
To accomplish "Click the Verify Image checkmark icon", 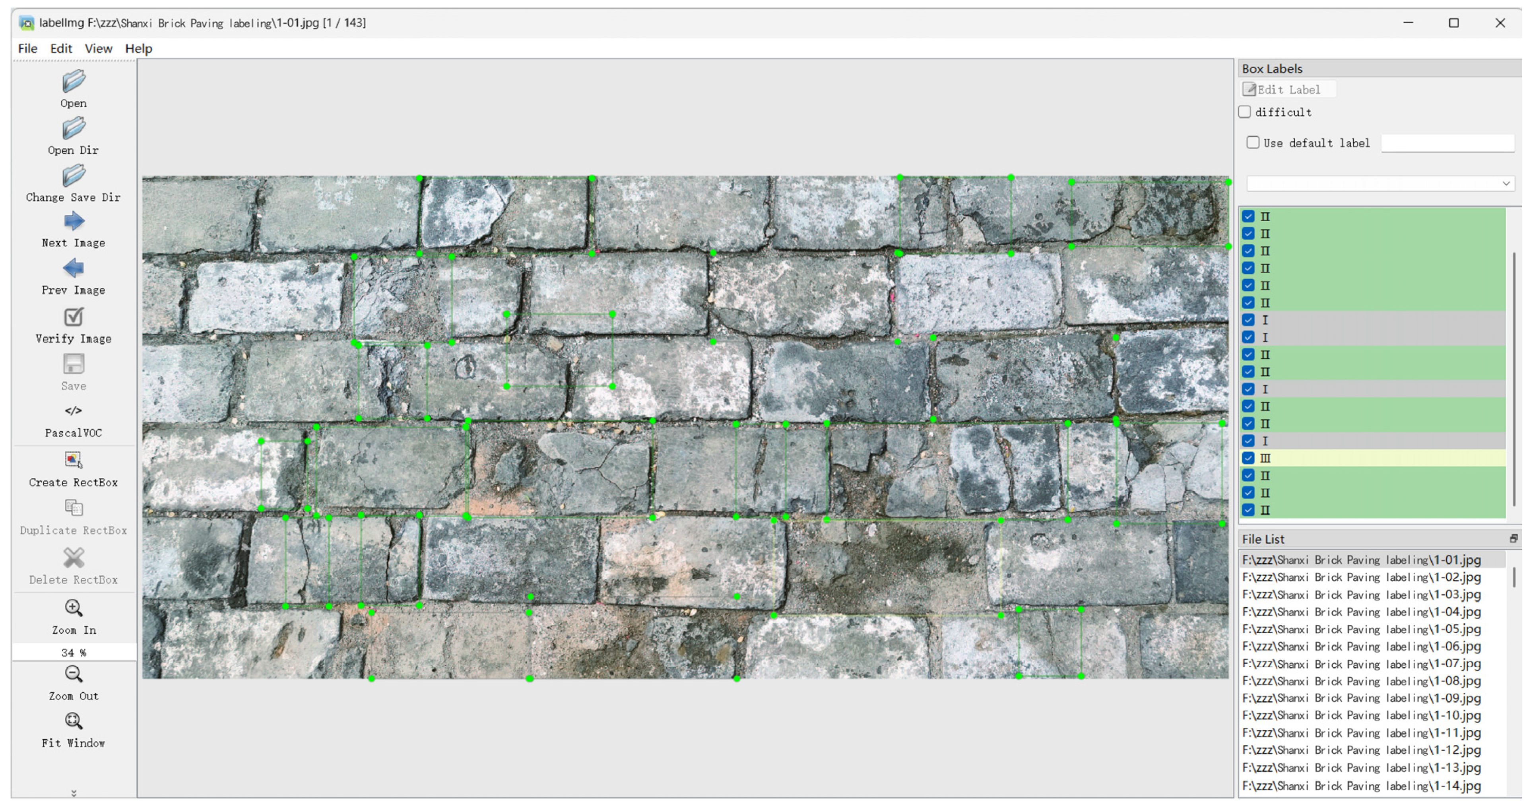I will [74, 317].
